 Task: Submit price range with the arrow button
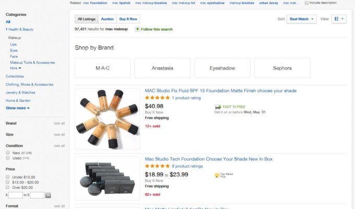tap(48, 195)
